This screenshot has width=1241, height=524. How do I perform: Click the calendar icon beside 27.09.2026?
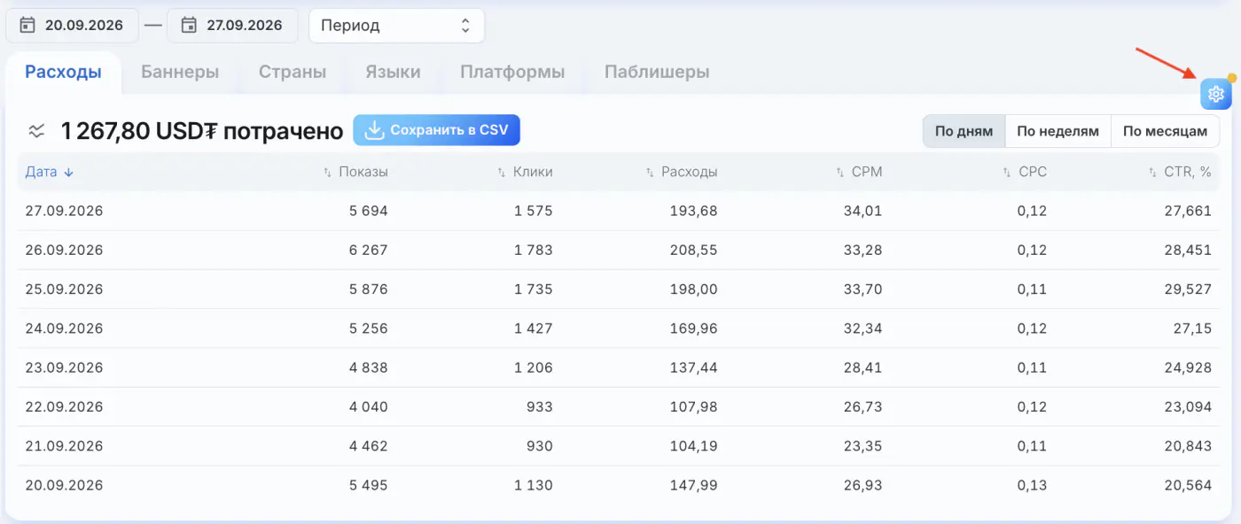tap(188, 25)
